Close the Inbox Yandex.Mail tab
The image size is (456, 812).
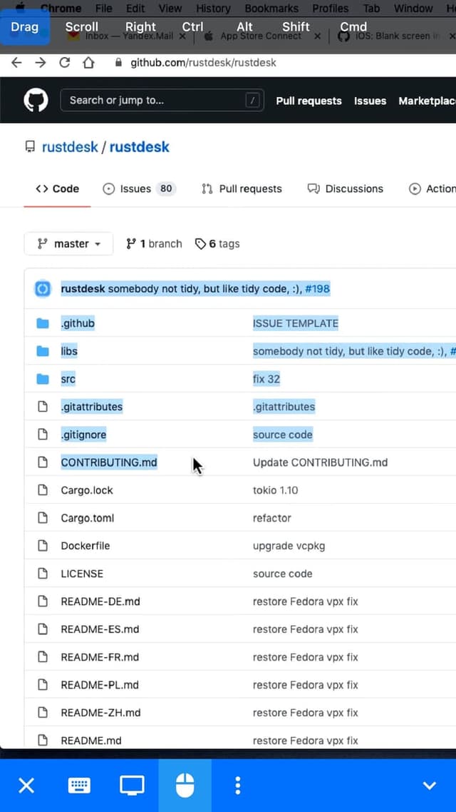click(x=182, y=36)
